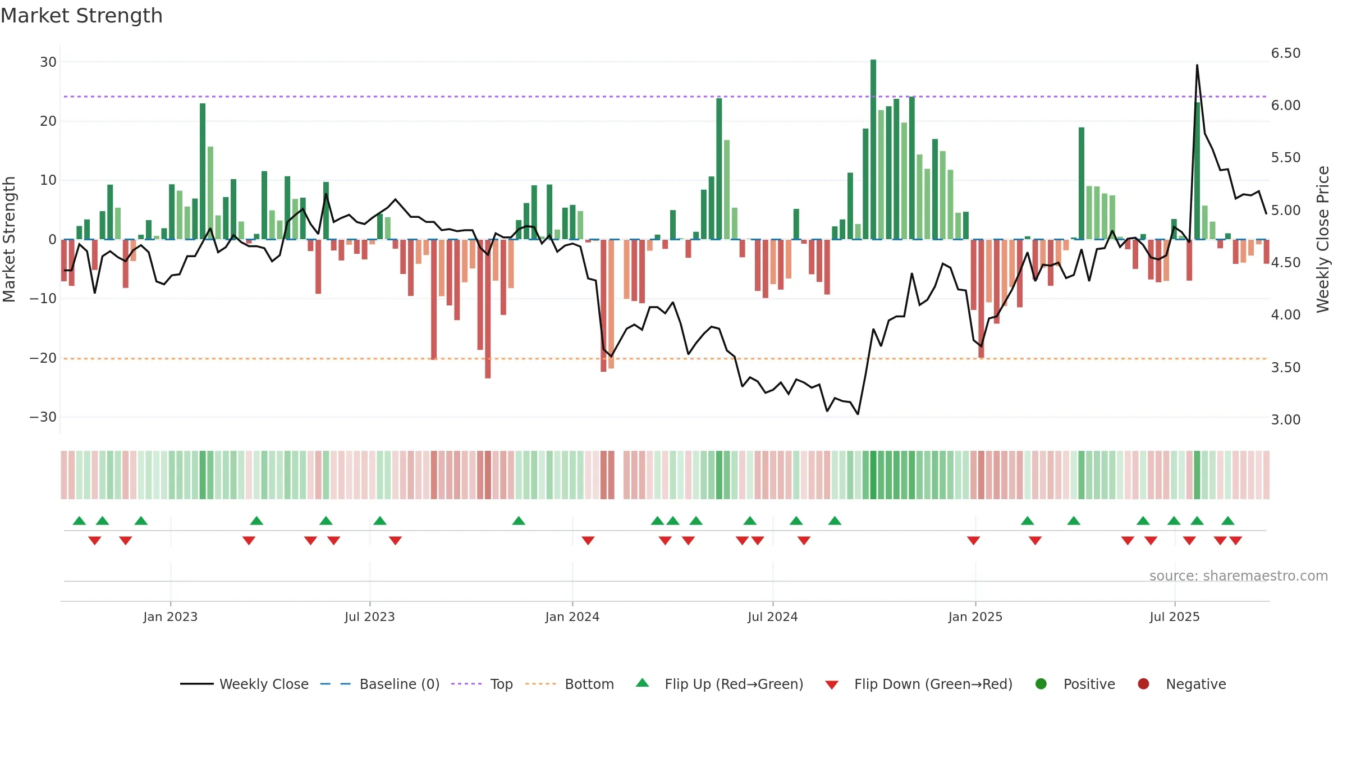Click the weekly close line's lowest point near 3.05
The width and height of the screenshot is (1347, 758).
pos(858,414)
